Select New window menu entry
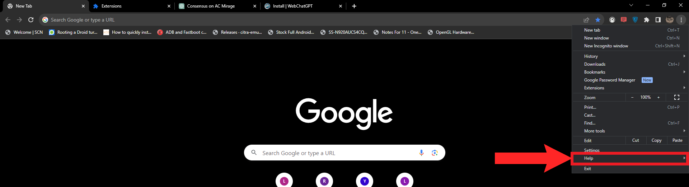 click(x=630, y=38)
